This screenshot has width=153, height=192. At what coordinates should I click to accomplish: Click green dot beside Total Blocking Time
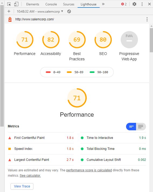click(x=82, y=149)
